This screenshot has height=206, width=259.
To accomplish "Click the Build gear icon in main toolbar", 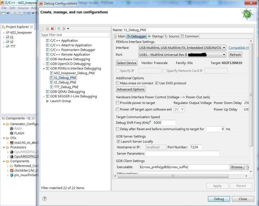I will 29,13.
